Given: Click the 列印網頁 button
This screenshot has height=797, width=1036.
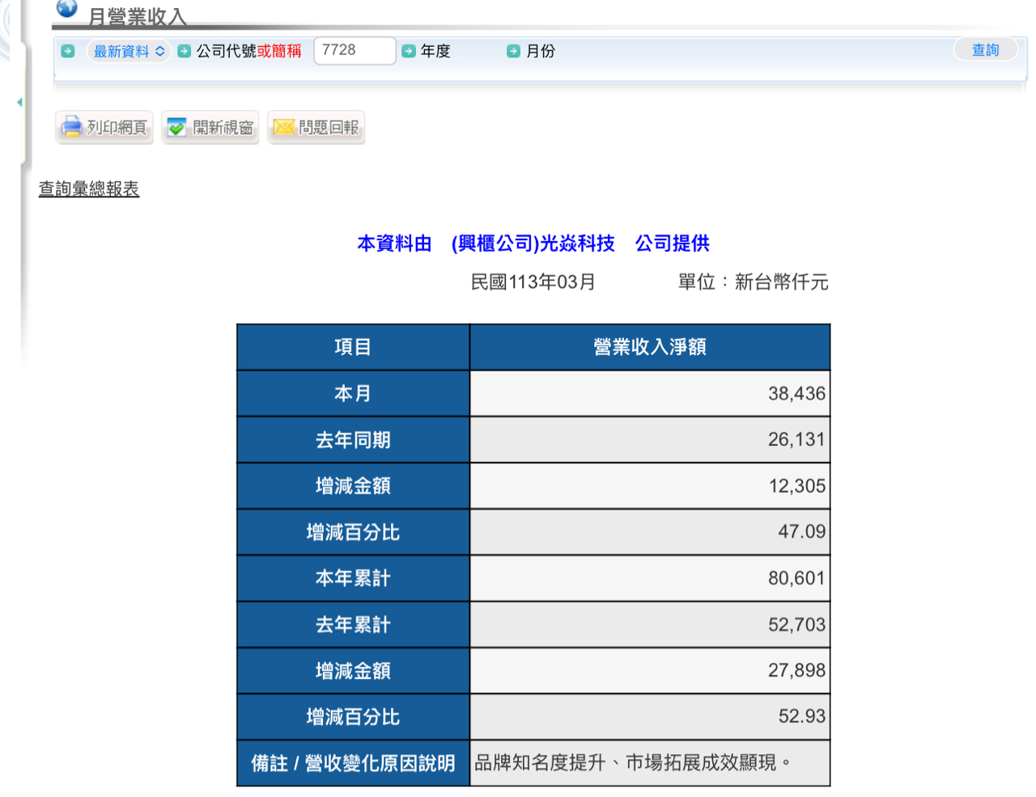Looking at the screenshot, I should 104,126.
